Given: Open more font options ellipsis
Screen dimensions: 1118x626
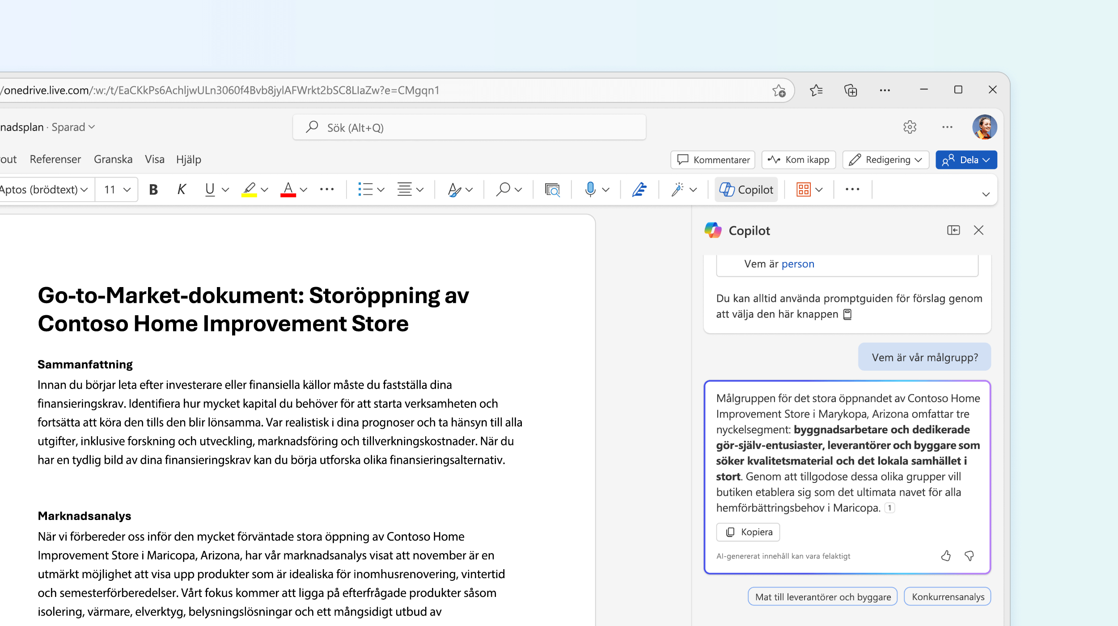Looking at the screenshot, I should (327, 190).
